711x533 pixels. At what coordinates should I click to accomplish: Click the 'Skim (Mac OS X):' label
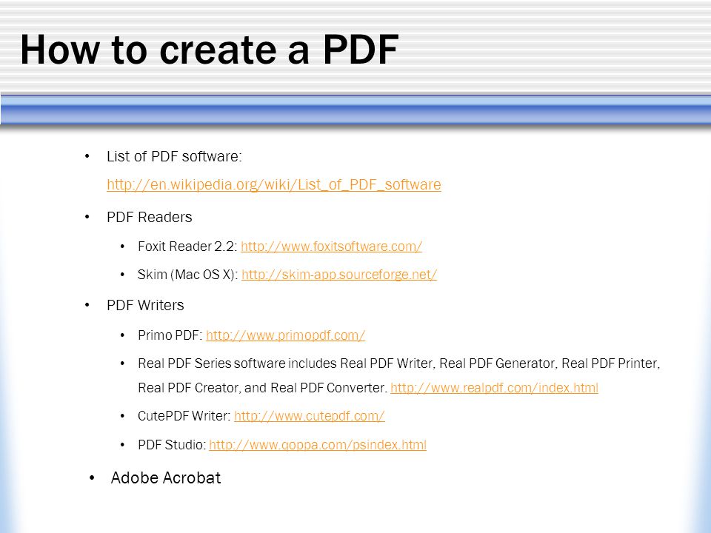[188, 275]
